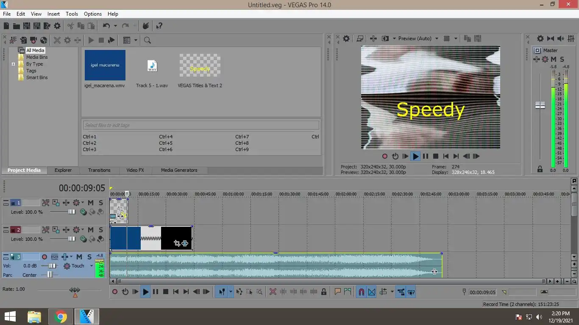The width and height of the screenshot is (579, 325).
Task: Click the What's This help icon
Action: point(159,26)
